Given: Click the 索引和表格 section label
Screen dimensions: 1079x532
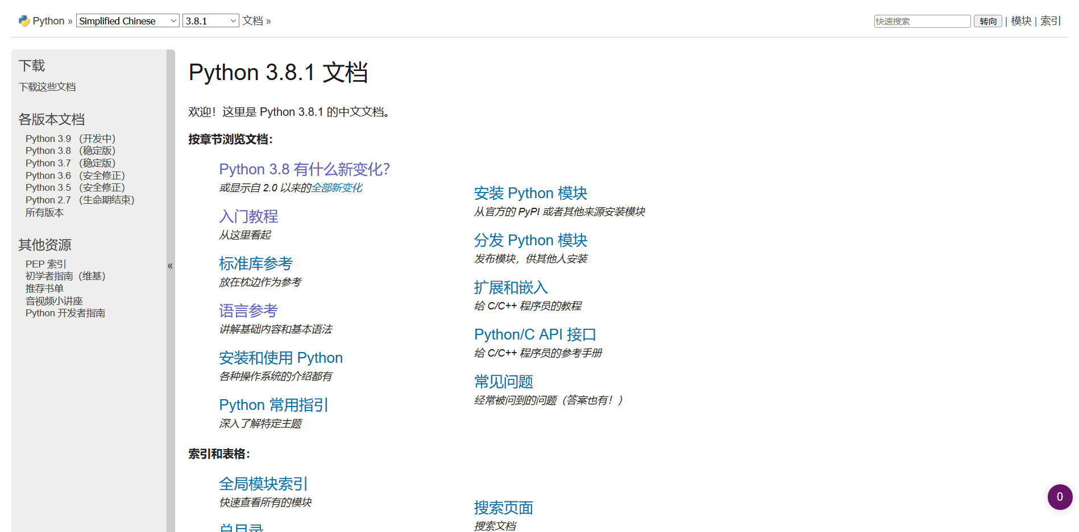Looking at the screenshot, I should pyautogui.click(x=219, y=454).
